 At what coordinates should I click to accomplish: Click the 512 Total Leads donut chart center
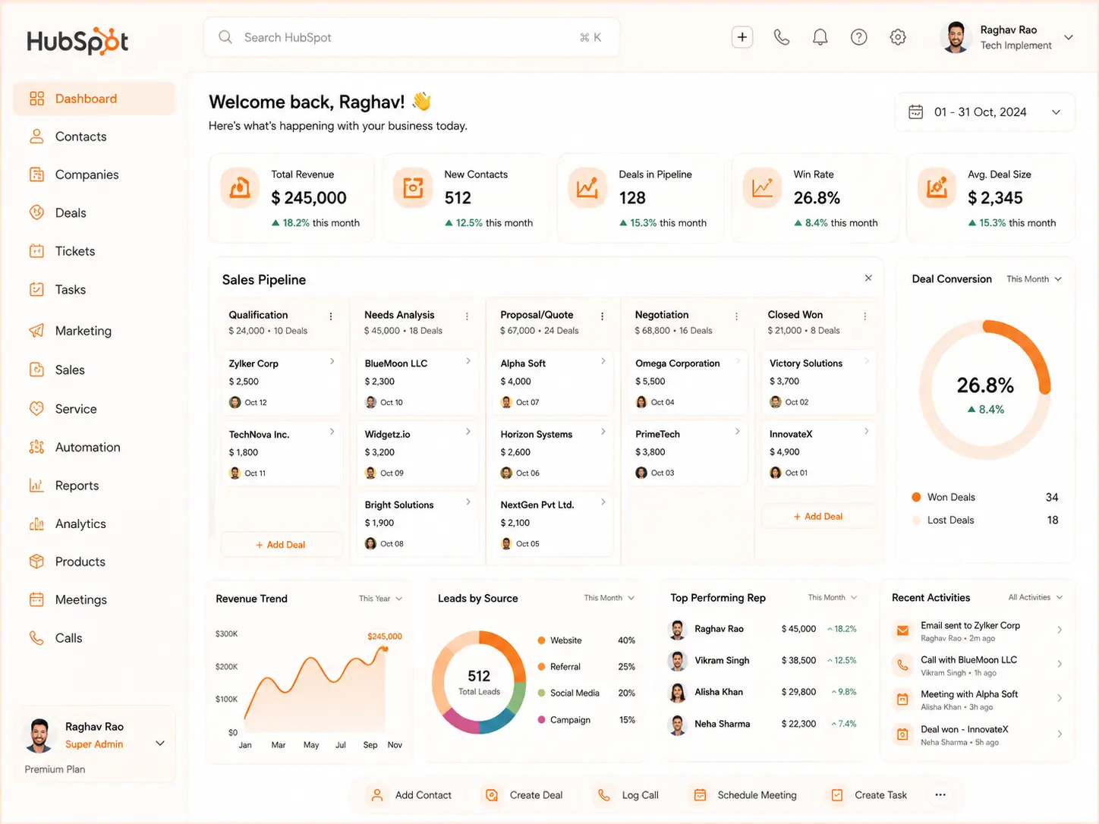pos(479,681)
